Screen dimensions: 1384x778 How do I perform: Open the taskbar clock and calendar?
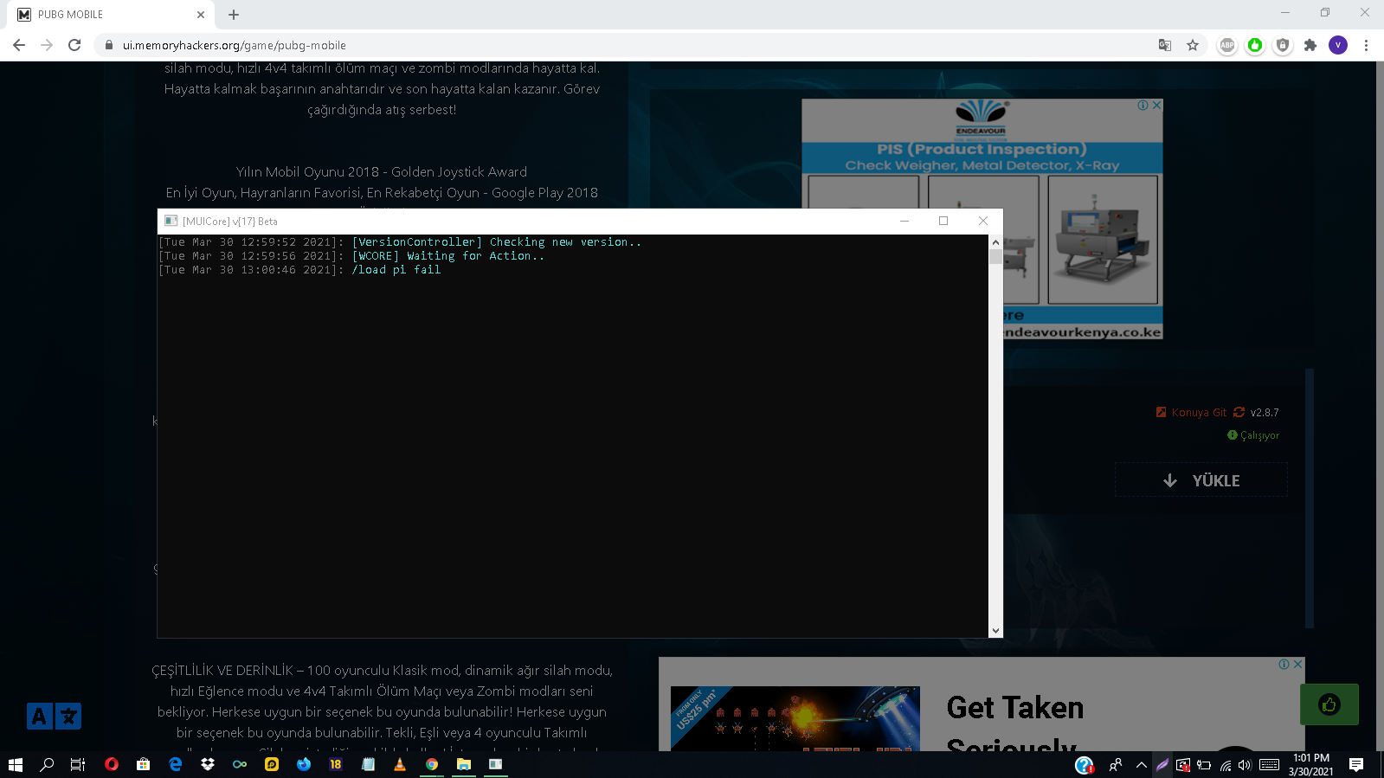1311,765
